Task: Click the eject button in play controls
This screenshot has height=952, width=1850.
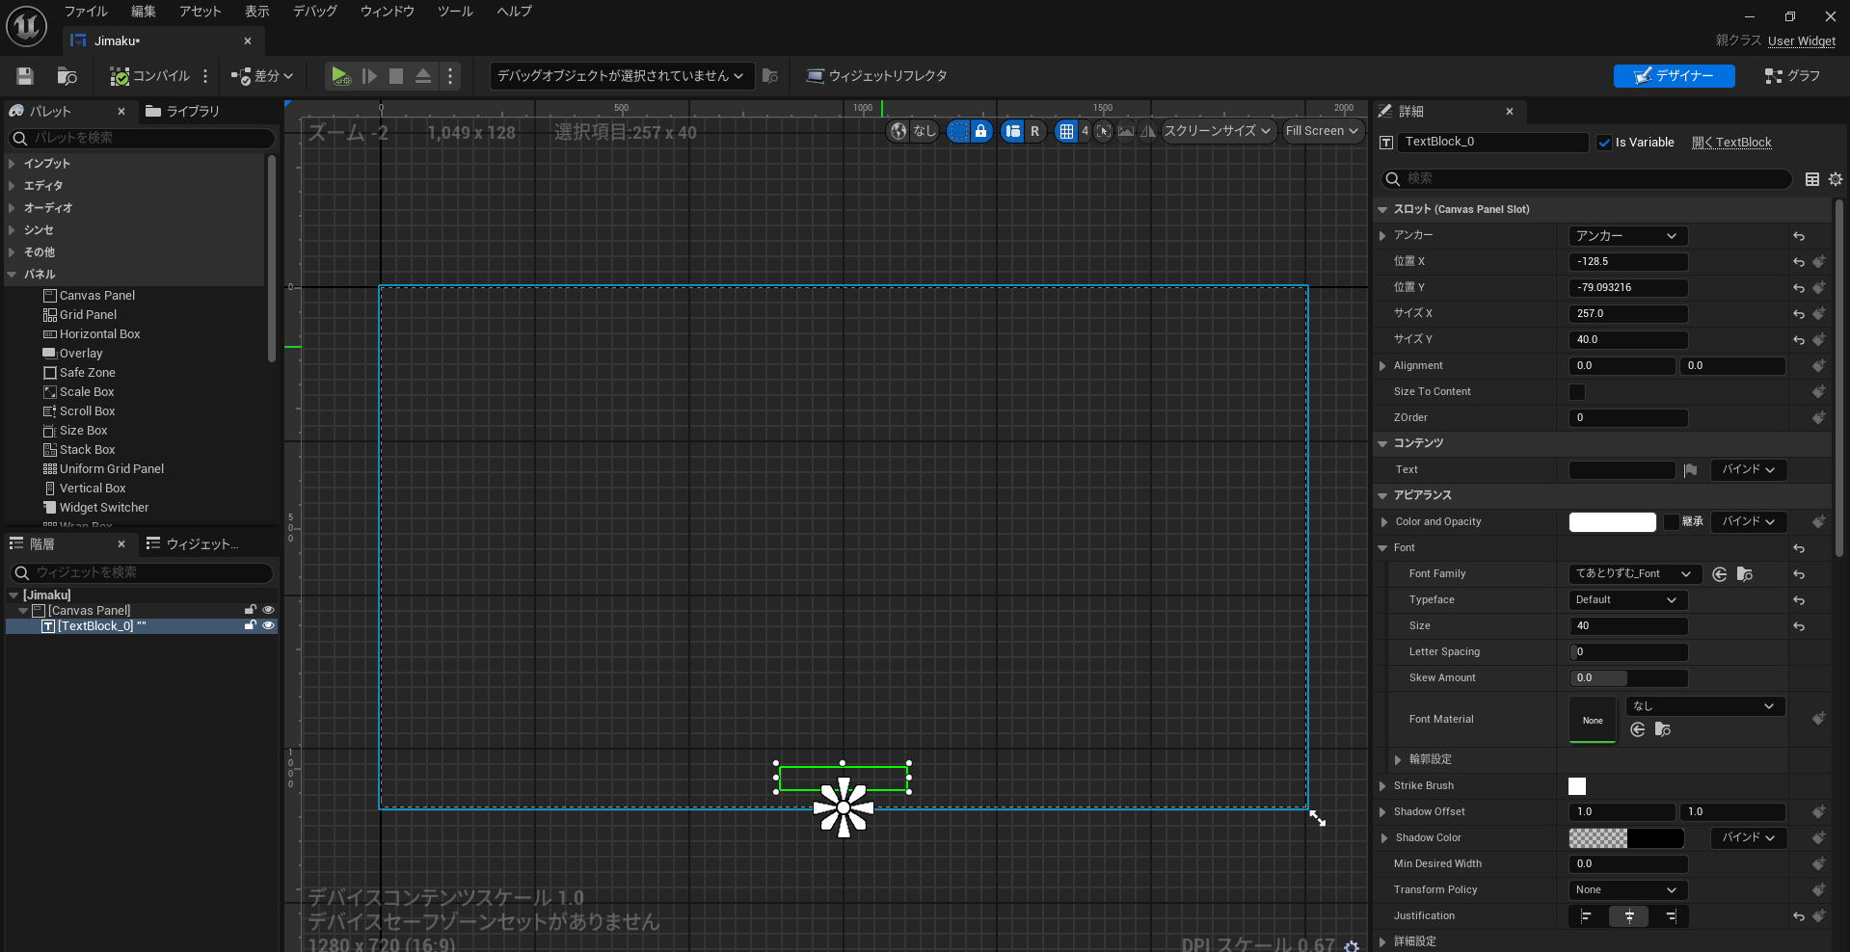Action: [423, 76]
